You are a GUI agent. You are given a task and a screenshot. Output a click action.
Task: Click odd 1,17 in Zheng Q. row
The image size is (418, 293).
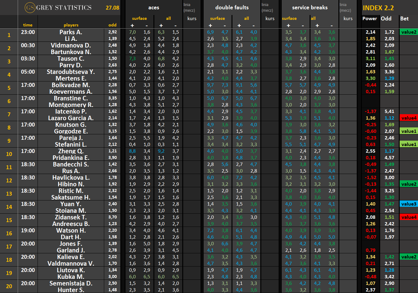[x=389, y=151]
